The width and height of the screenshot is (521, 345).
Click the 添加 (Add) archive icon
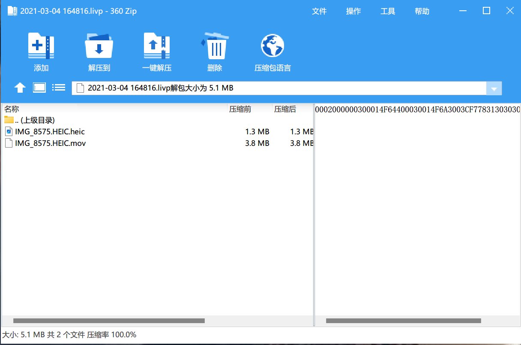(x=41, y=45)
